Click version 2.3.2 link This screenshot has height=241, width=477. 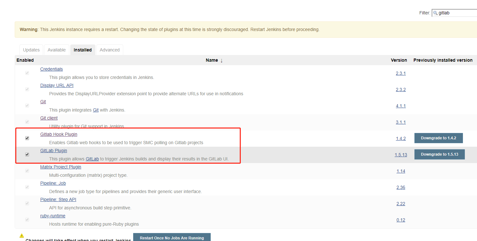(401, 89)
